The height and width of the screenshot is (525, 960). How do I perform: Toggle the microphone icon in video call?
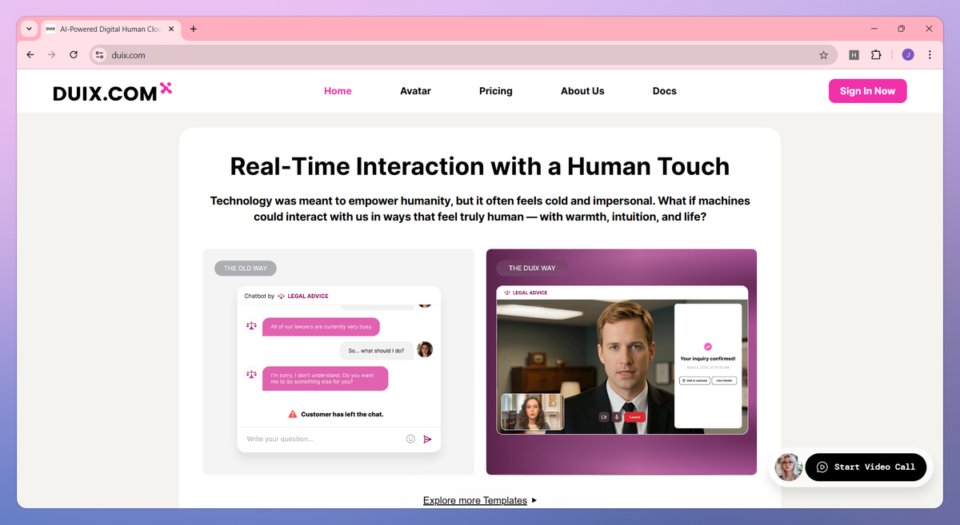pyautogui.click(x=617, y=417)
